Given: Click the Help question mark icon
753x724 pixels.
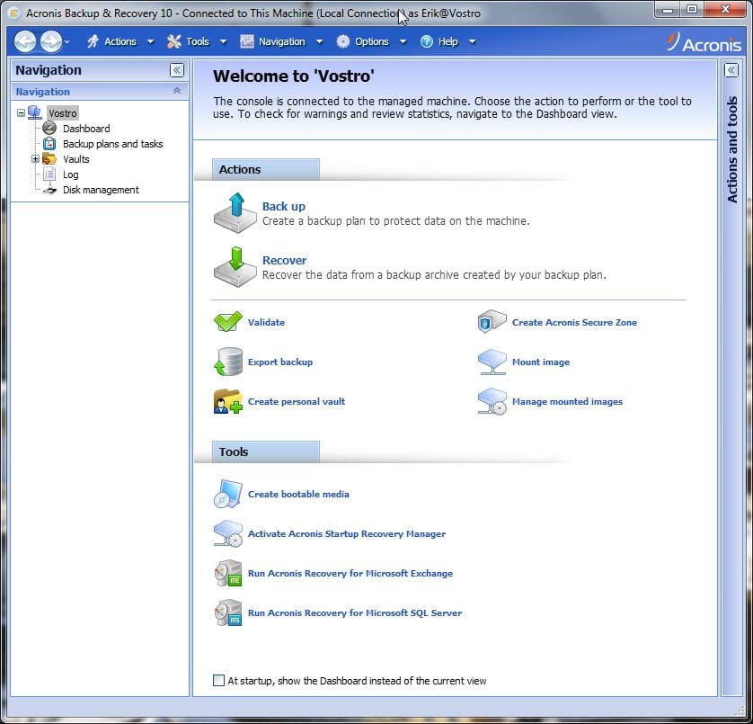Looking at the screenshot, I should tap(427, 41).
